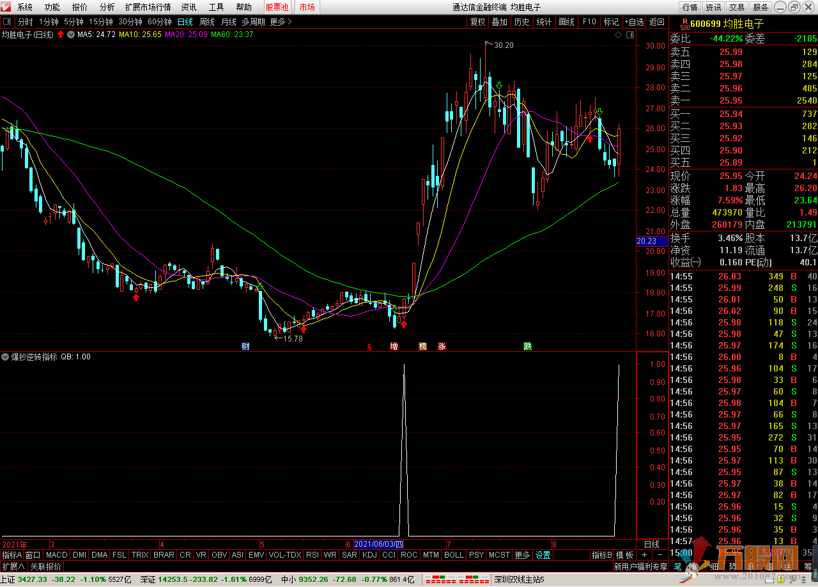Switch to the 股票池 tab
The height and width of the screenshot is (587, 818).
[277, 8]
